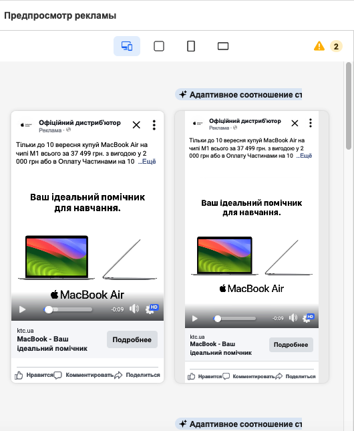The width and height of the screenshot is (354, 431).
Task: Click Нравится on the right ad
Action: click(204, 376)
